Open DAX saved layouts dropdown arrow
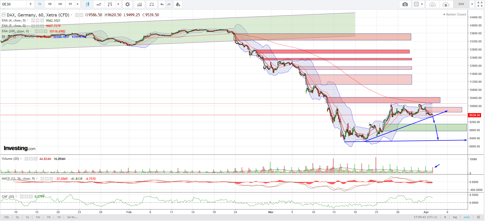 click(x=472, y=4)
